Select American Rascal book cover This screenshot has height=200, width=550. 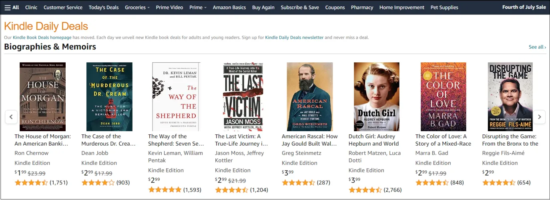pos(309,97)
